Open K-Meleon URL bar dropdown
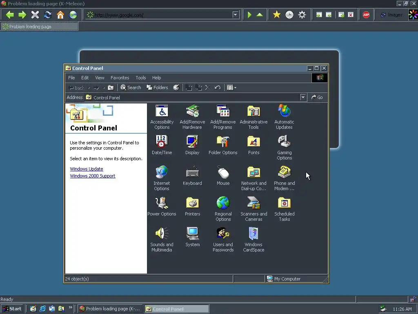The height and width of the screenshot is (314, 418). click(235, 15)
